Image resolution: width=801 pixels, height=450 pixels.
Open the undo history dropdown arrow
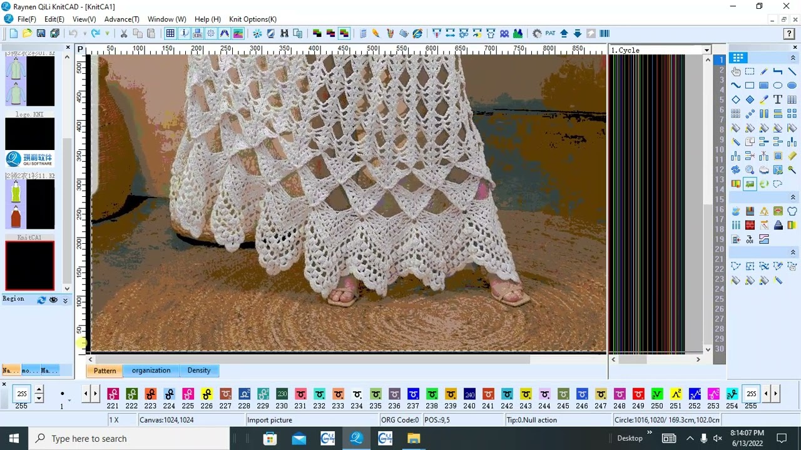pyautogui.click(x=83, y=34)
